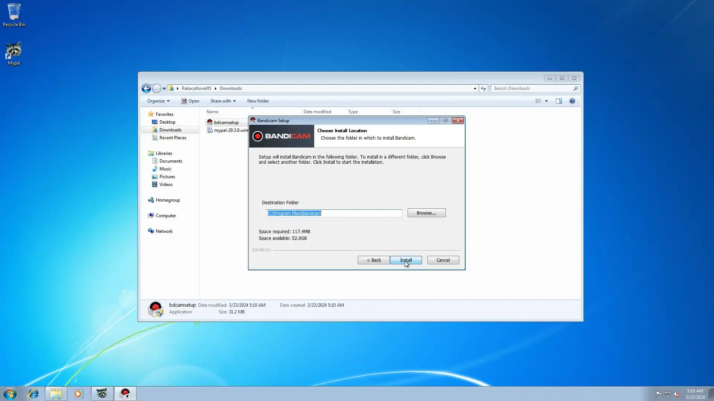Open Explorer help icon
714x401 pixels.
[x=572, y=101]
